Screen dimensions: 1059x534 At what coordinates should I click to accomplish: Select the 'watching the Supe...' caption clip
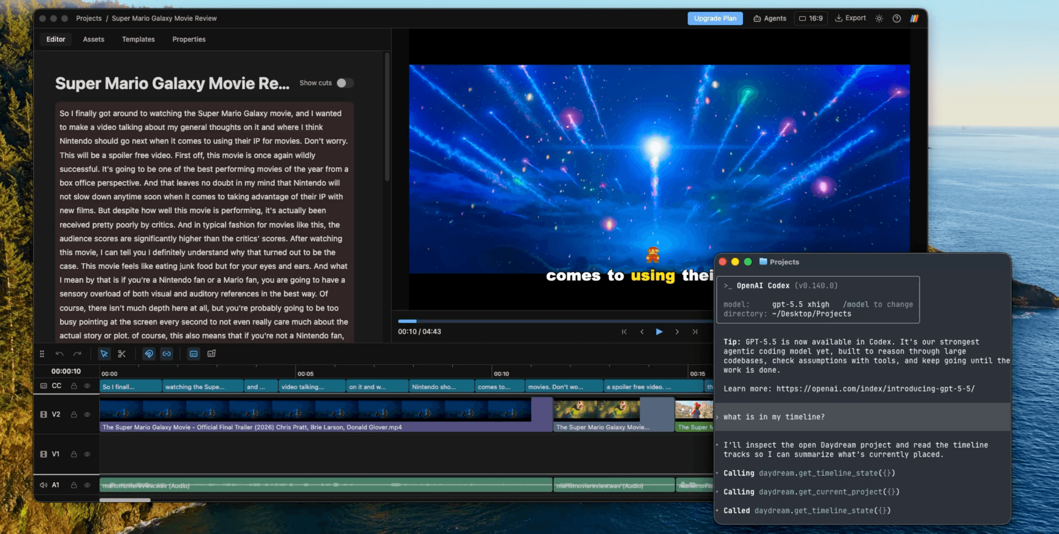coord(203,387)
